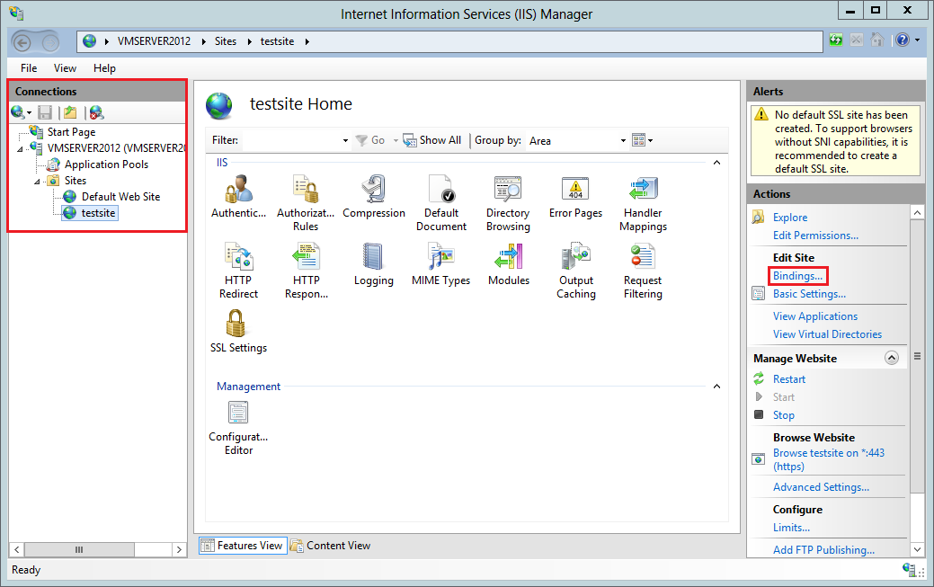Open the Authentication feature icon
934x587 pixels.
point(237,191)
